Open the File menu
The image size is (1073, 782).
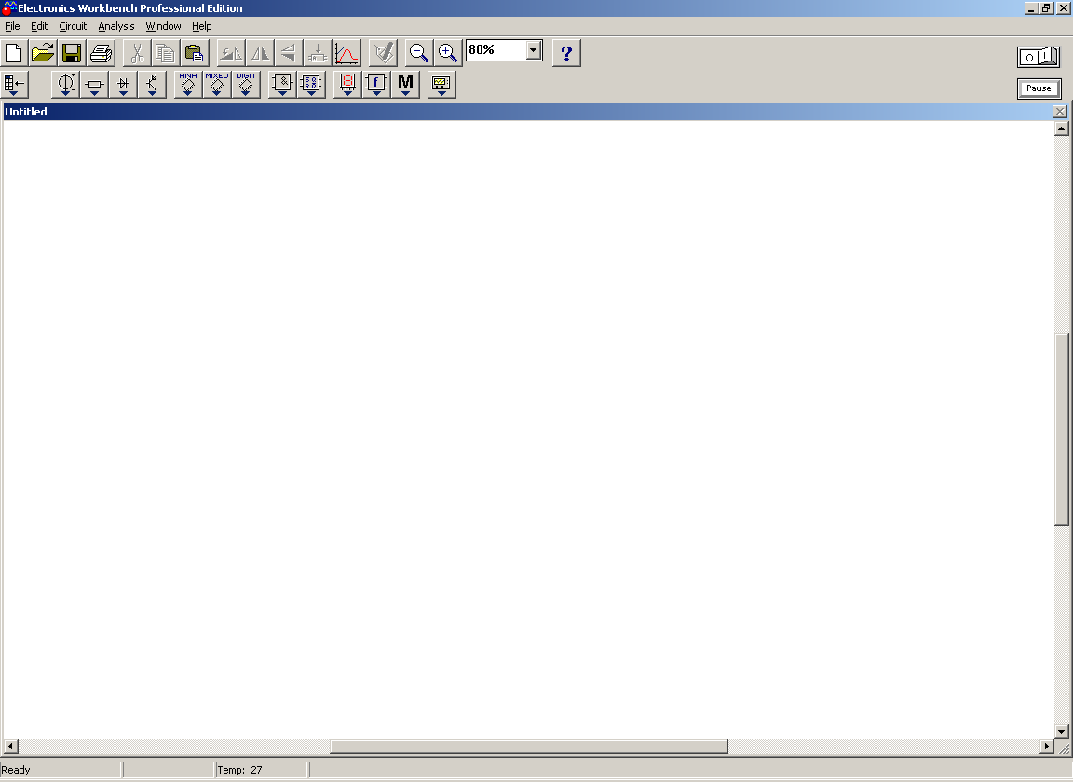tap(12, 26)
